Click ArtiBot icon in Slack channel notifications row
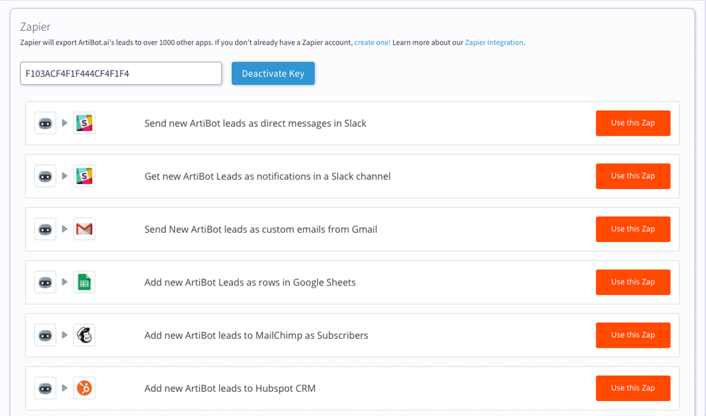 (x=45, y=176)
